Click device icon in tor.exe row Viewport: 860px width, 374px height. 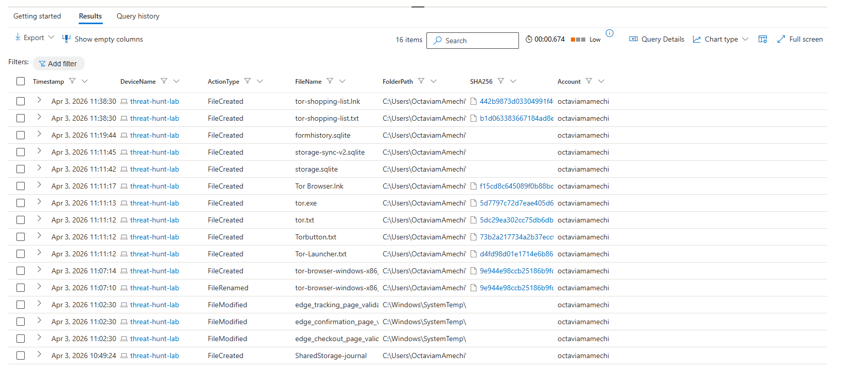pyautogui.click(x=124, y=203)
